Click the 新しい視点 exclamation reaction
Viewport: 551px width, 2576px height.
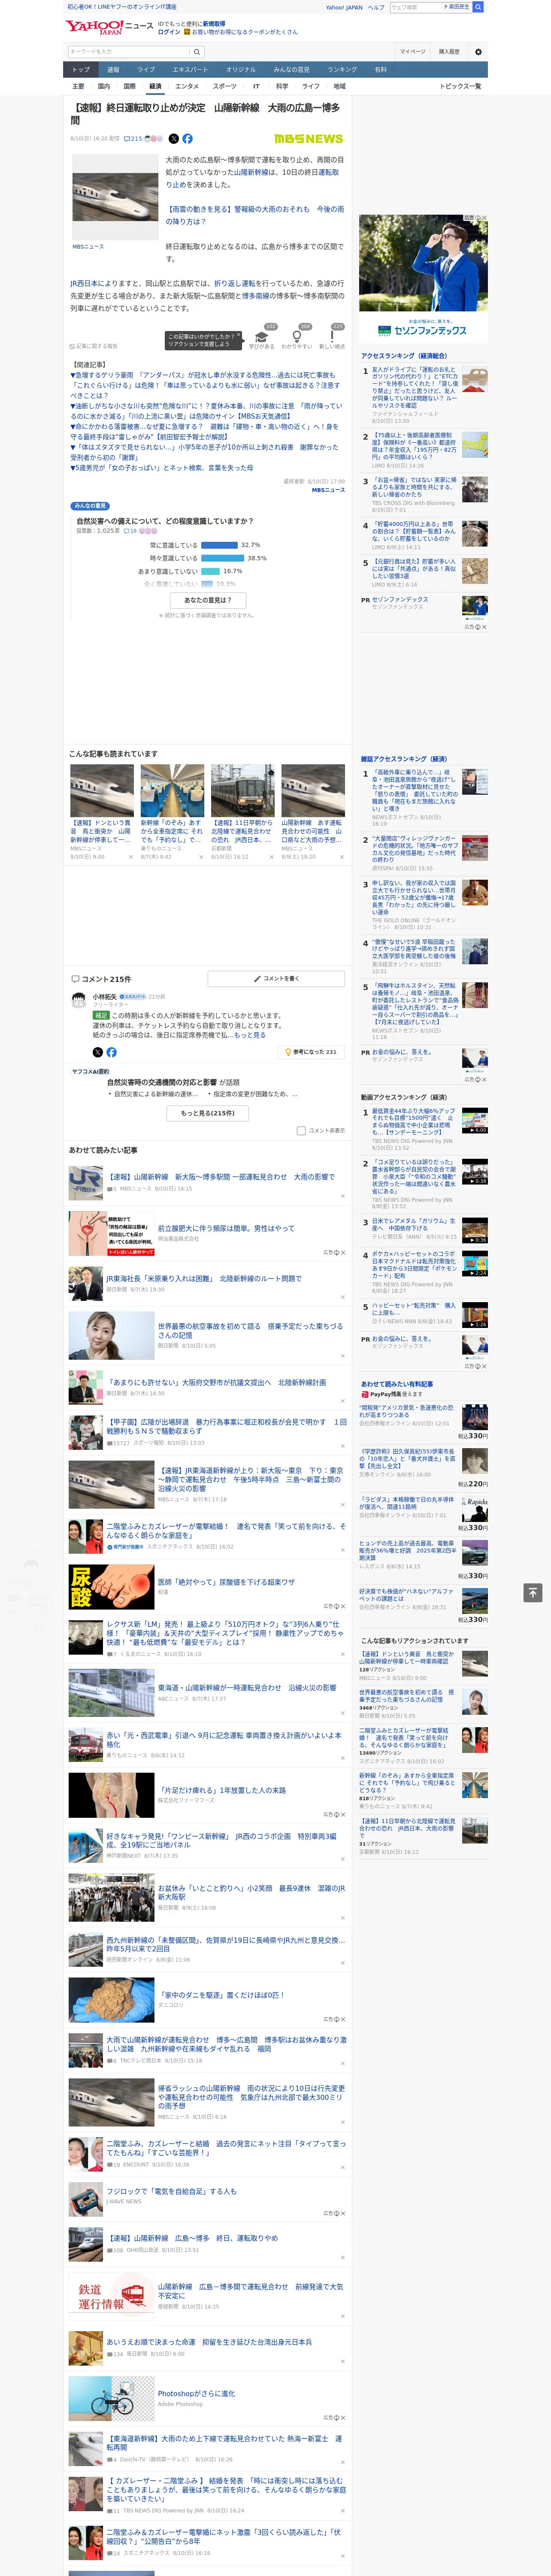332,339
